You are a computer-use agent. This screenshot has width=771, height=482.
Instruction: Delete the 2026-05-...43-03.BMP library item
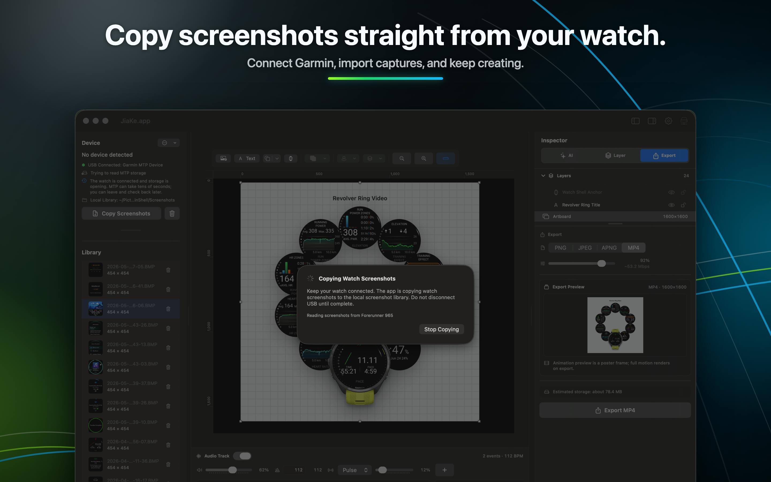tap(168, 367)
